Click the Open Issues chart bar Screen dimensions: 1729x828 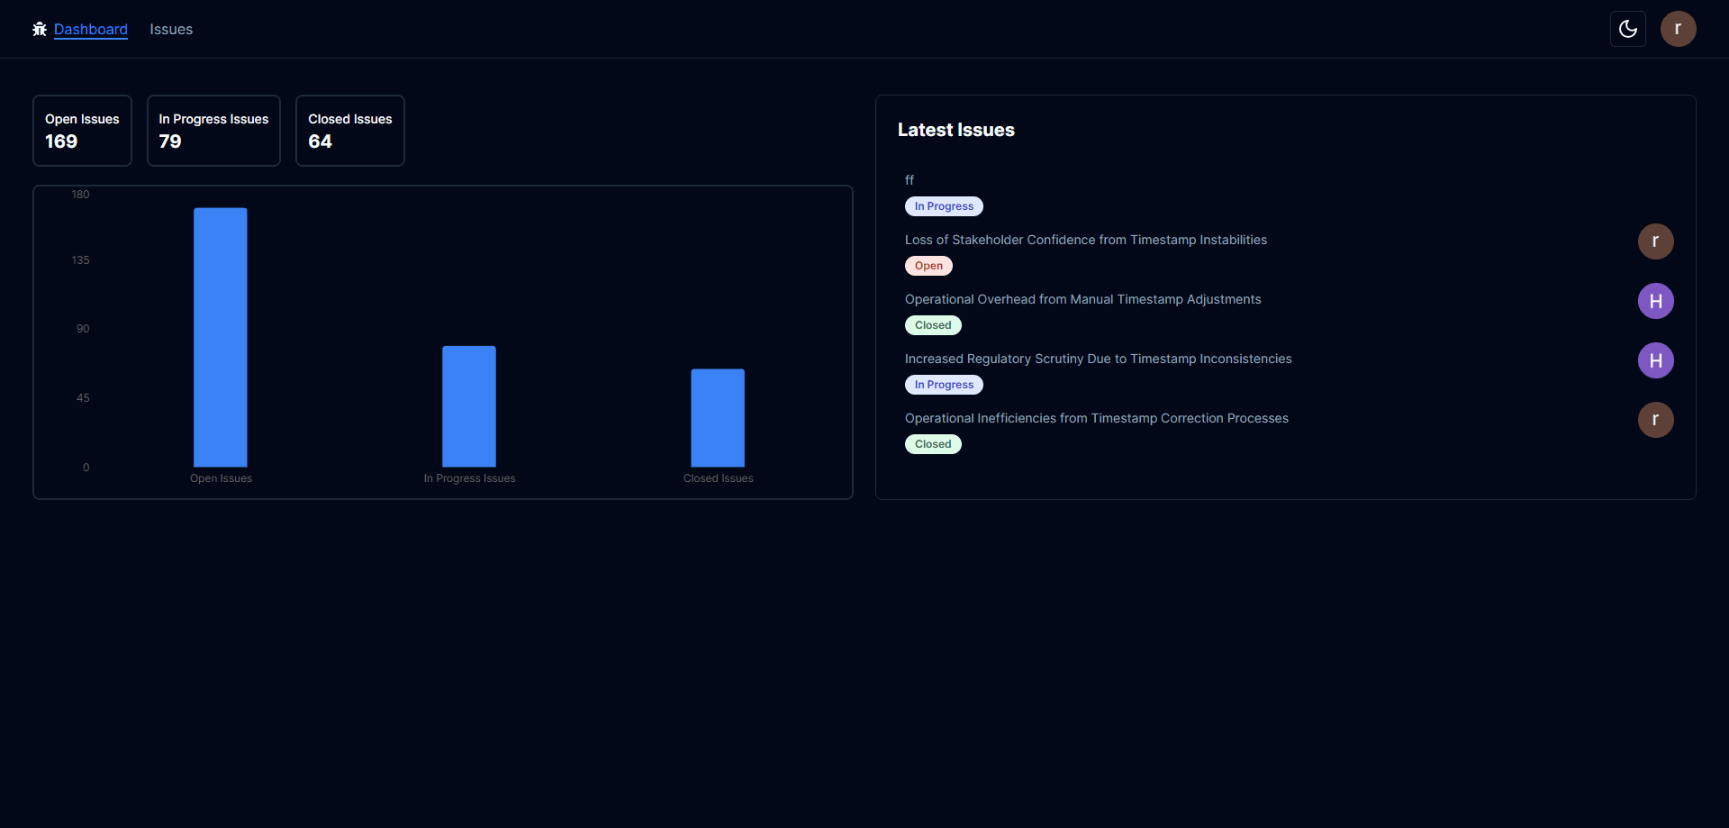pyautogui.click(x=221, y=338)
